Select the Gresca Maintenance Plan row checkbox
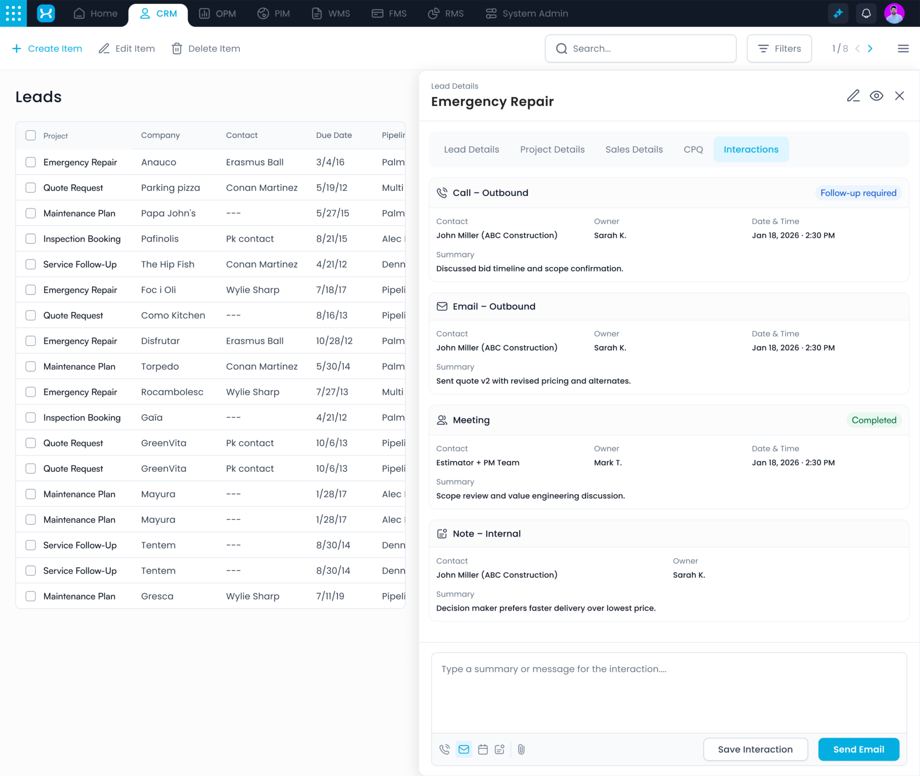This screenshot has width=920, height=776. (x=31, y=596)
